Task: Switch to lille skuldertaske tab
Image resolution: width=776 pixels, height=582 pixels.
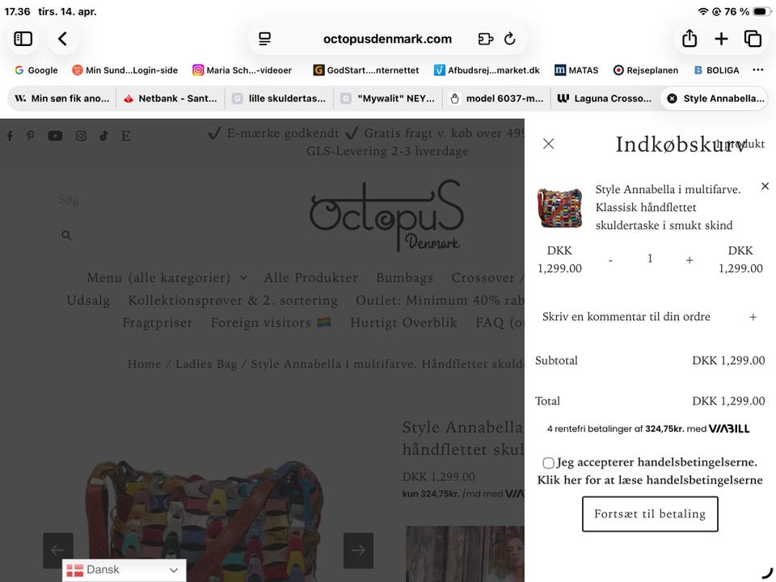Action: (280, 99)
